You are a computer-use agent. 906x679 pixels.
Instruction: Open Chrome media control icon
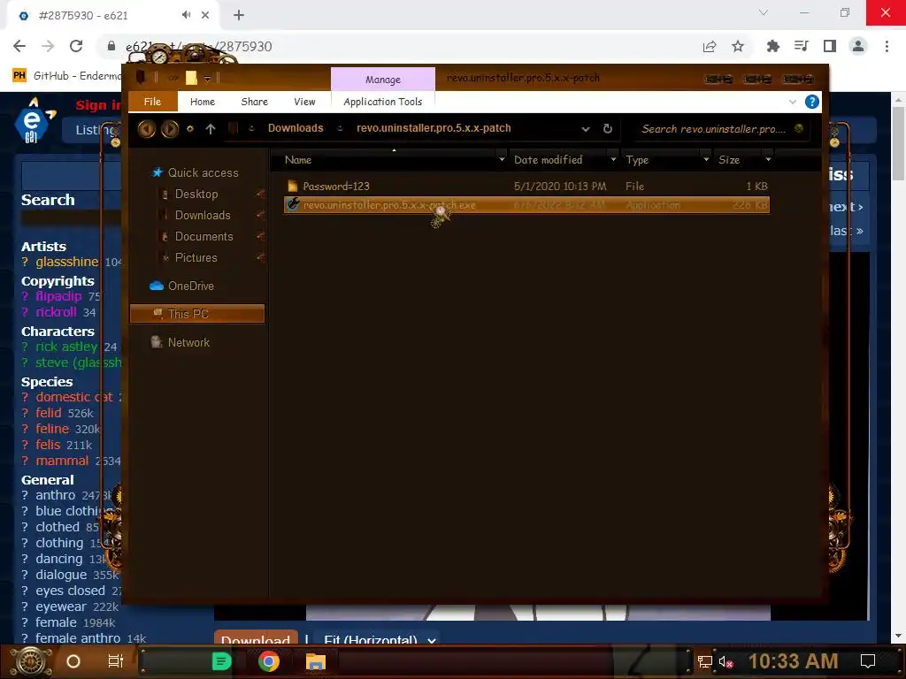(801, 46)
